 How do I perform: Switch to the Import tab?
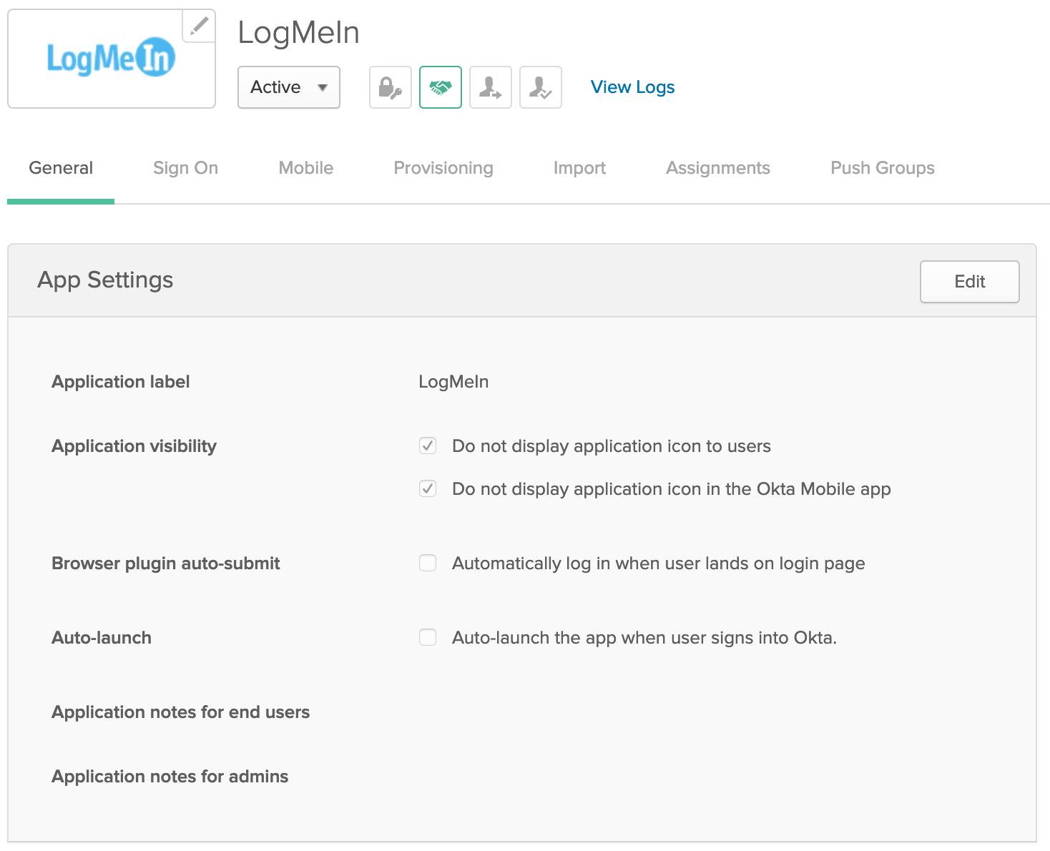(x=579, y=168)
